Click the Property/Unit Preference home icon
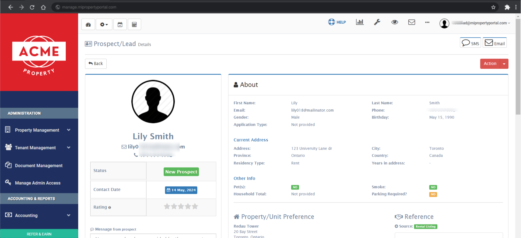The width and height of the screenshot is (521, 238). pyautogui.click(x=237, y=217)
